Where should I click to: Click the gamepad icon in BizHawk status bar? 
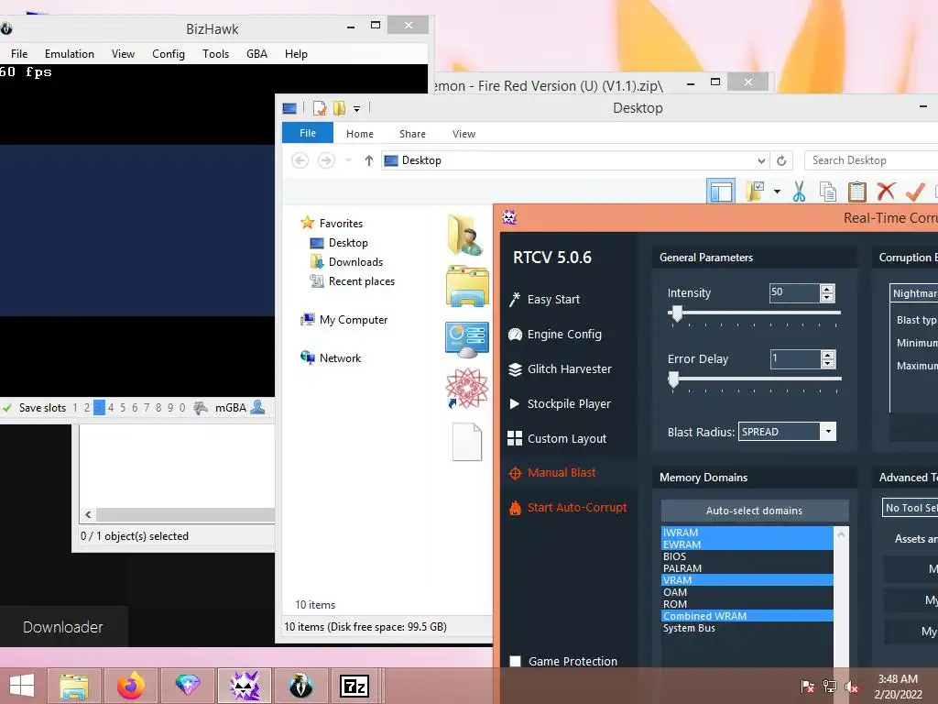click(201, 408)
